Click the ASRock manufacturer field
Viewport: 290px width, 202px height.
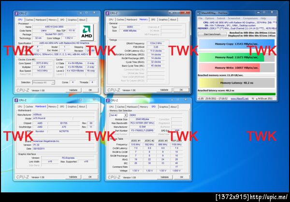click(x=64, y=115)
